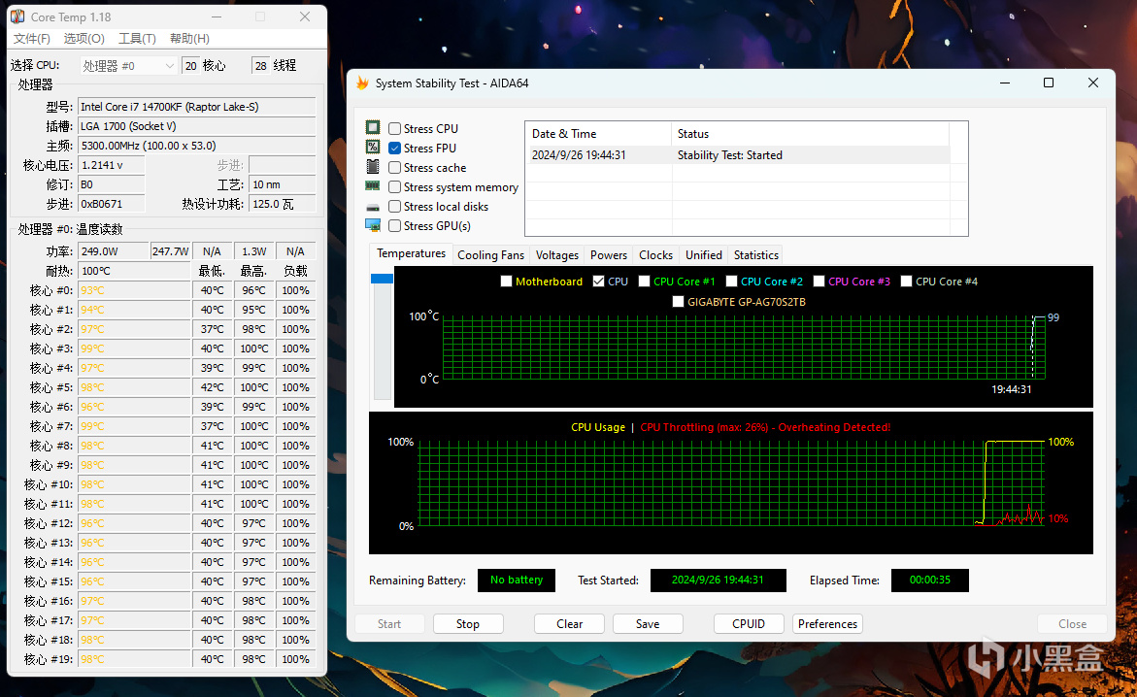This screenshot has height=697, width=1137.
Task: Click the CPU Throttling overheating warning text
Action: tap(765, 427)
